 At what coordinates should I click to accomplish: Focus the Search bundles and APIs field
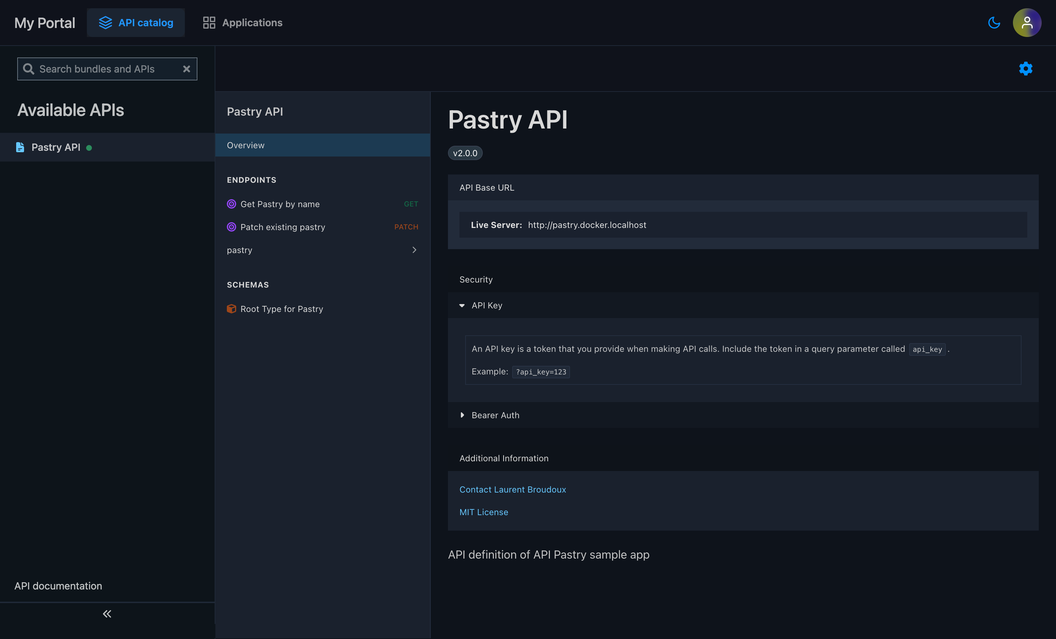[x=107, y=69]
